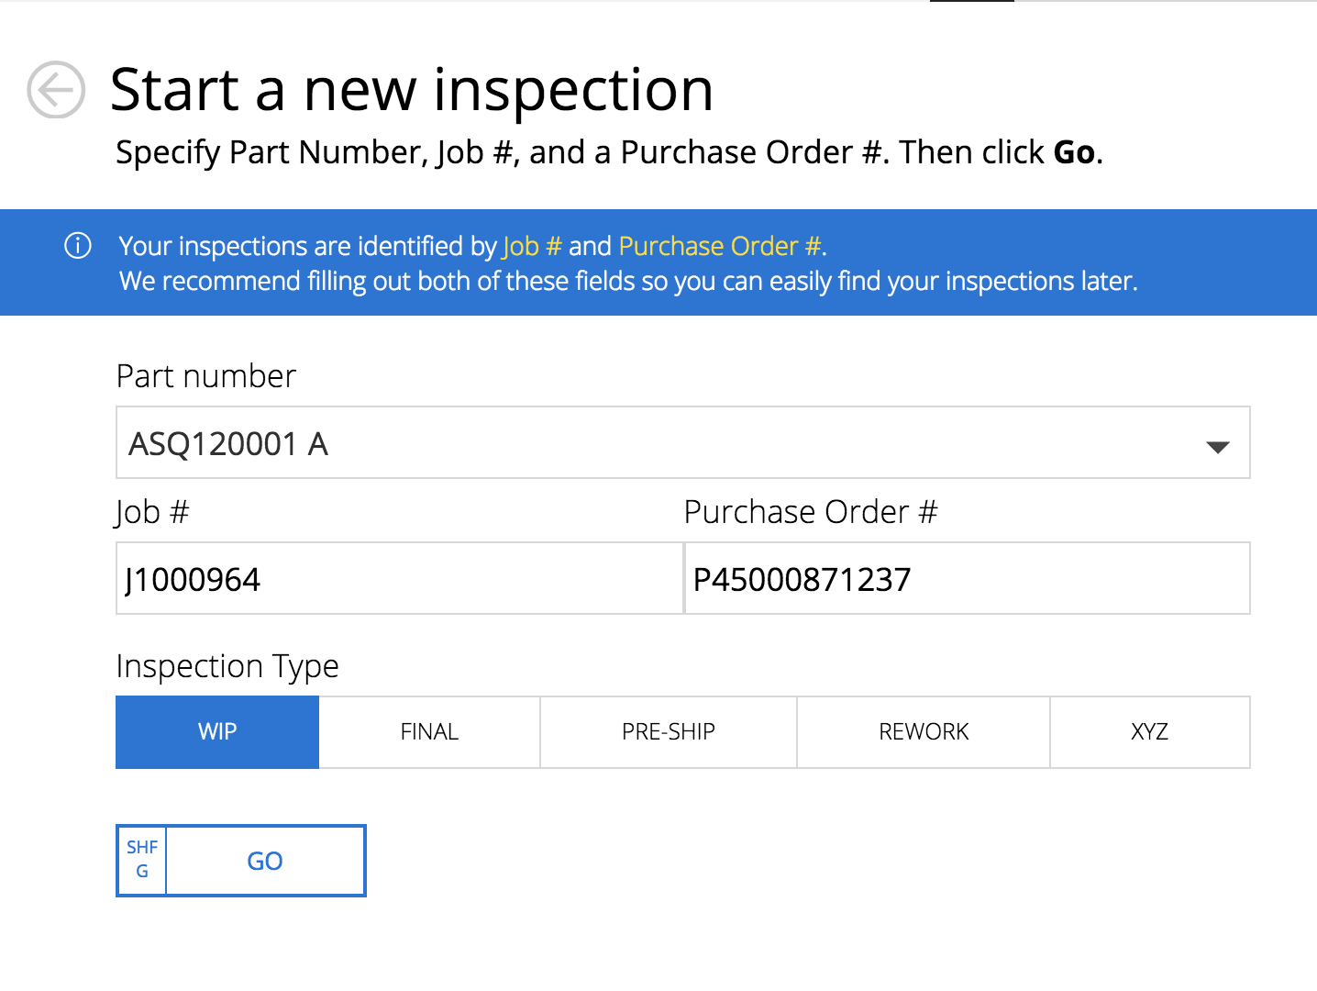Click the "Start a new inspection" heading
This screenshot has height=991, width=1317.
pyautogui.click(x=412, y=90)
